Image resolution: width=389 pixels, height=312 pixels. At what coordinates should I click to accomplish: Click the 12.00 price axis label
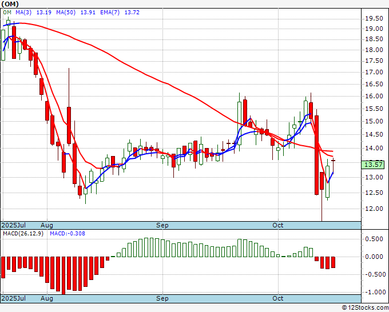pyautogui.click(x=374, y=209)
